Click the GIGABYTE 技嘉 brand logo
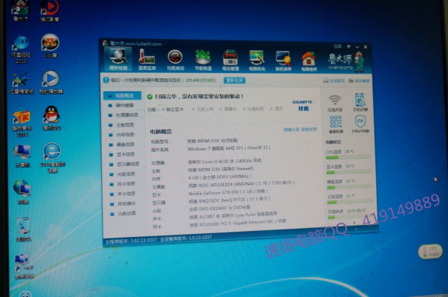448x297 pixels. [x=303, y=105]
